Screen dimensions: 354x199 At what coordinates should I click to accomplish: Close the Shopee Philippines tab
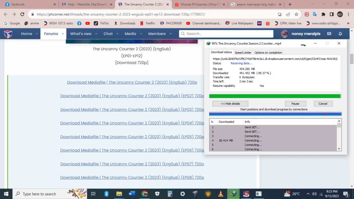click(224, 4)
